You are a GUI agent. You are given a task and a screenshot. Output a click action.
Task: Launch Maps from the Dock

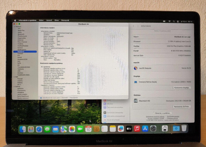[64, 129]
